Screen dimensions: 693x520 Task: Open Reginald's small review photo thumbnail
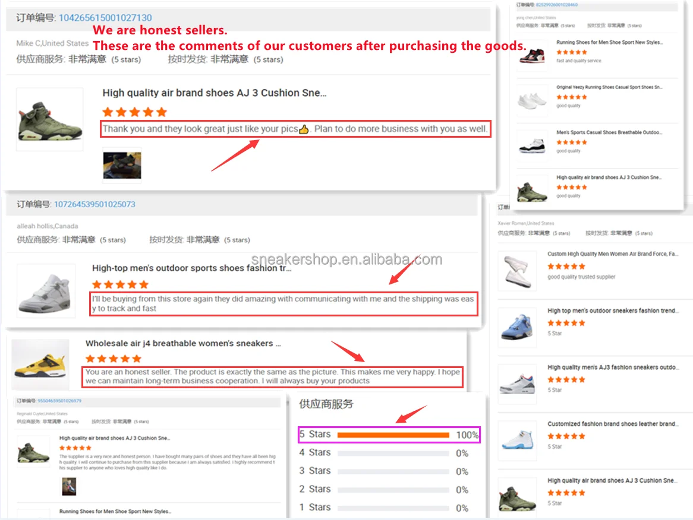pos(69,486)
